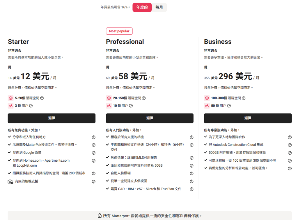
Task: Choose the Business plan 選擇 button
Action: tap(248, 118)
